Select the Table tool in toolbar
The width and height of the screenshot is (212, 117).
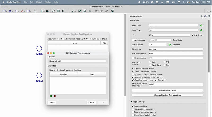point(58,11)
